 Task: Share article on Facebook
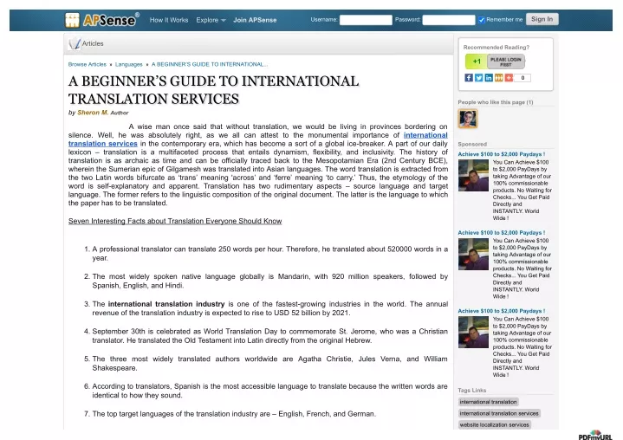click(469, 78)
